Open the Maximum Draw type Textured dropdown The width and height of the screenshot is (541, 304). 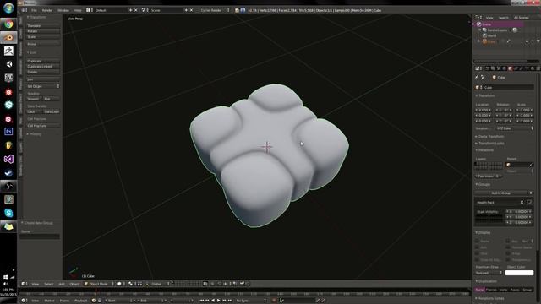[489, 273]
